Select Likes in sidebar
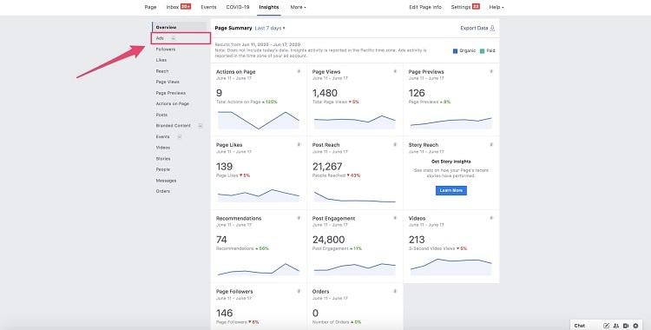This screenshot has width=651, height=330. pyautogui.click(x=161, y=60)
